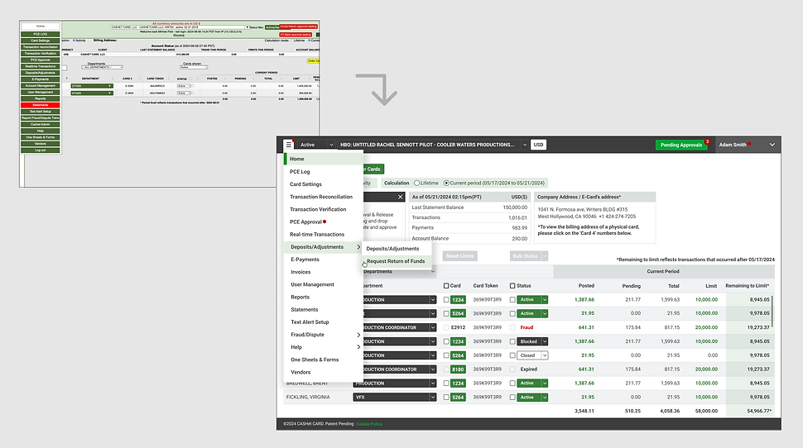Click Log out in the old design sidebar
This screenshot has height=448, width=803.
point(41,150)
